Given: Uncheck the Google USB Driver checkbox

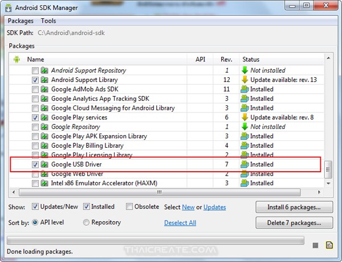Looking at the screenshot, I should coord(35,165).
